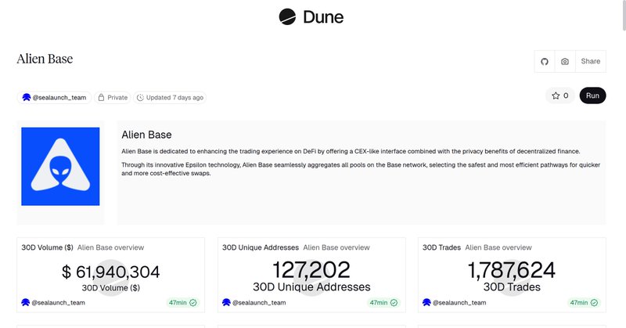Screen dimensions: 626x328
Task: Open Alien Base overview link in Volume card
Action: coord(110,247)
